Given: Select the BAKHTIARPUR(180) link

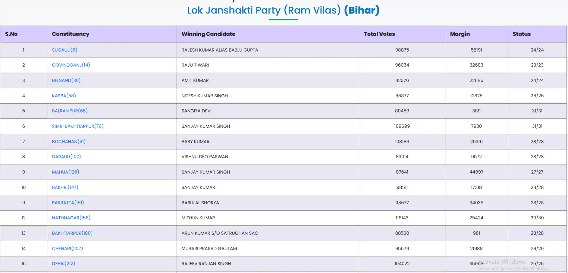Looking at the screenshot, I should point(72,233).
